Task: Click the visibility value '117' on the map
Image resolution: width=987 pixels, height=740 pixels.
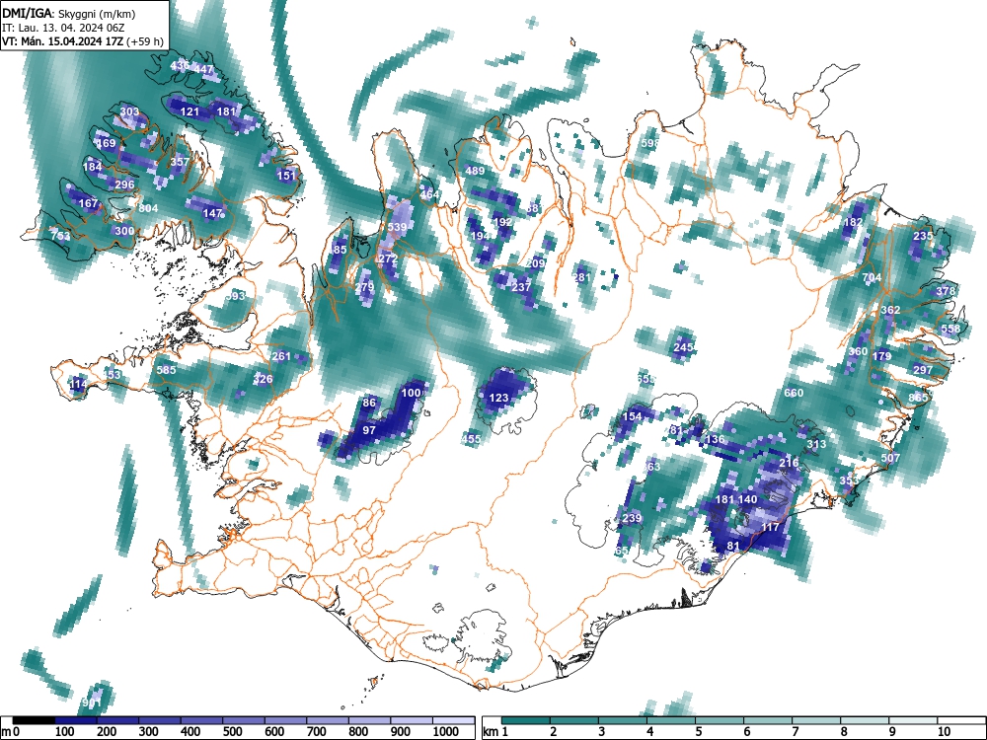Action: coord(771,527)
